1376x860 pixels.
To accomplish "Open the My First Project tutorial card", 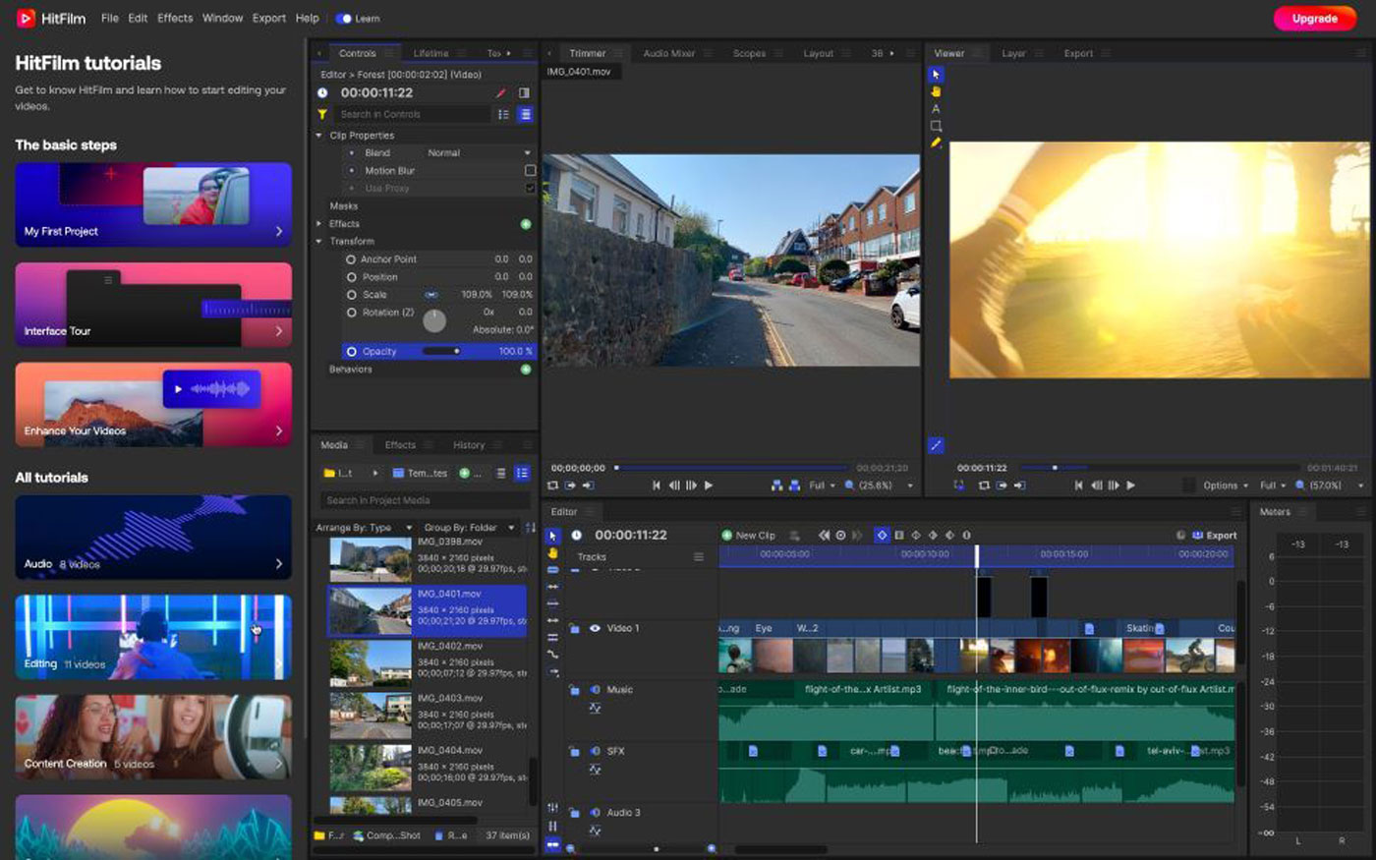I will (x=153, y=204).
